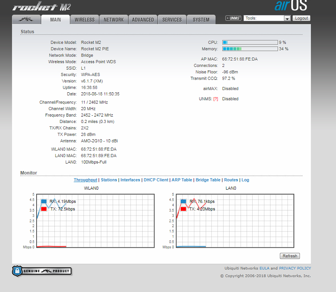Open the SYSTEM tab
Image resolution: width=336 pixels, height=292 pixels.
tap(201, 19)
